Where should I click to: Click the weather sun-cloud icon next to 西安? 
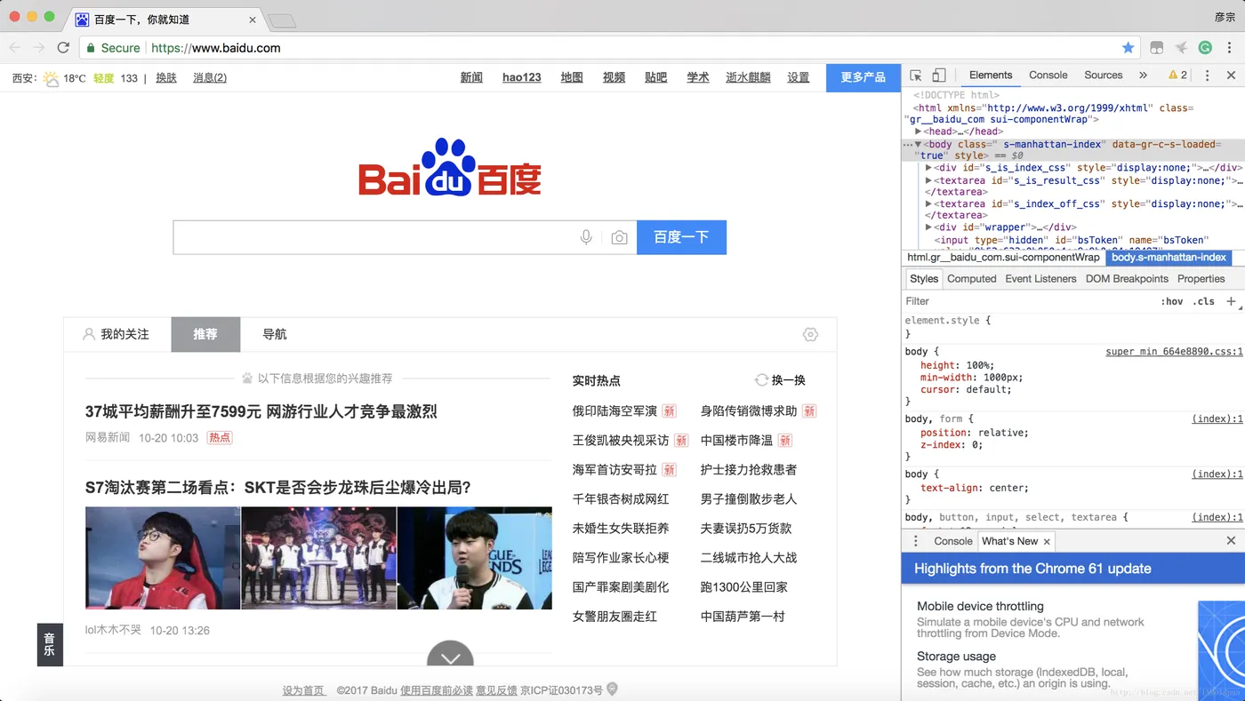tap(51, 78)
